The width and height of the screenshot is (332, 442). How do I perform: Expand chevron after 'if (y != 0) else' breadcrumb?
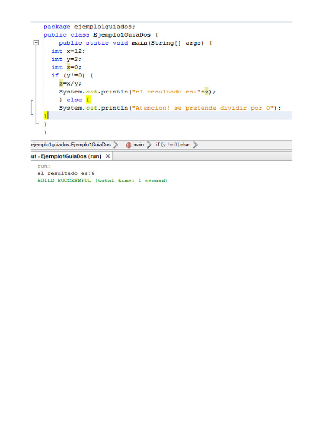click(195, 145)
